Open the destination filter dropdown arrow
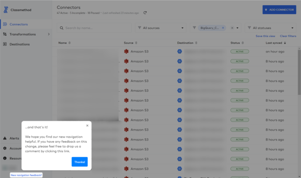Viewport: 301px width, 178px height. [238, 28]
